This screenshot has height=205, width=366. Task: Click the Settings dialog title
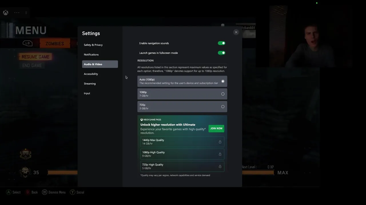91,33
